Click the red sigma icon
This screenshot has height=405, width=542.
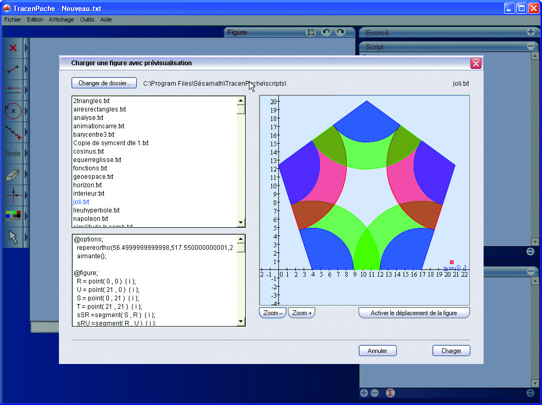[390, 393]
